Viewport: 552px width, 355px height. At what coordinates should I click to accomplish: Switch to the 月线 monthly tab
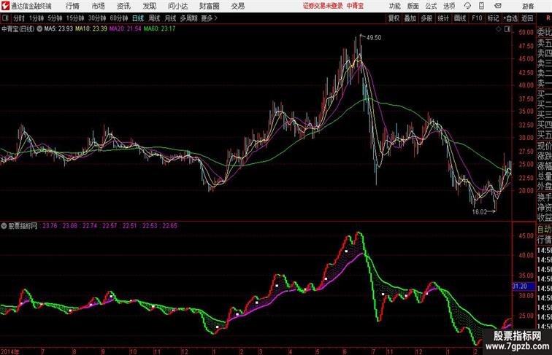click(170, 18)
